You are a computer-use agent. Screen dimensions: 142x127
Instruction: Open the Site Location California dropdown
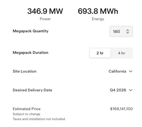tap(120, 71)
